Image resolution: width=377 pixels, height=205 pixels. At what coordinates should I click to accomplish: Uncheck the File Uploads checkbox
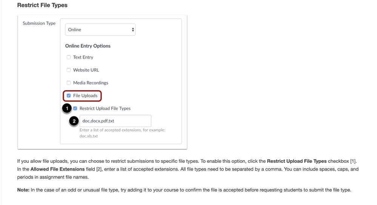[69, 96]
